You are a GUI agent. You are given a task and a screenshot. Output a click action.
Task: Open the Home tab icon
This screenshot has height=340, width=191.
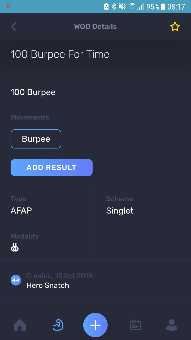click(20, 325)
